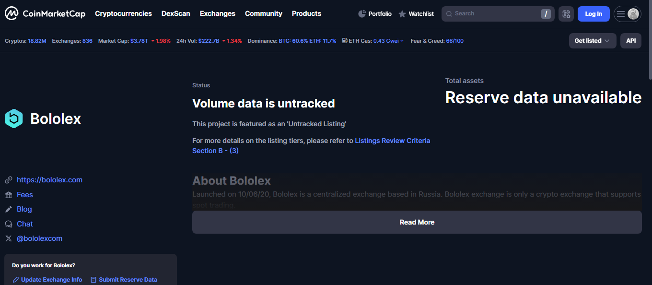Click the BTC: 60.6% ETH: 11.7% dominance value
The height and width of the screenshot is (285, 652).
[x=307, y=41]
